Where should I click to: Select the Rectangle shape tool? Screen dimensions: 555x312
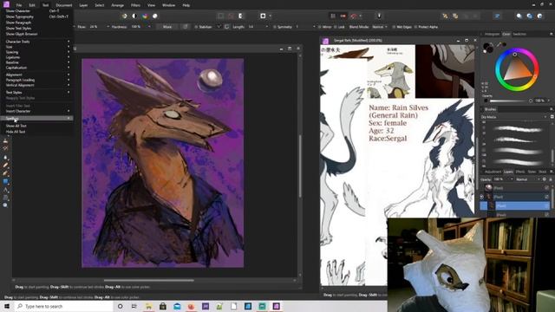click(5, 181)
